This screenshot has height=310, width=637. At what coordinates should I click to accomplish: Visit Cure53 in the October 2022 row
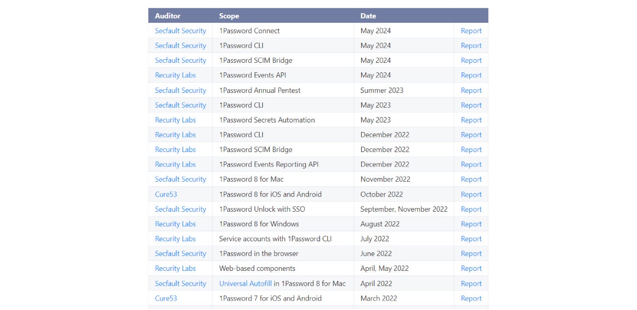pos(166,194)
